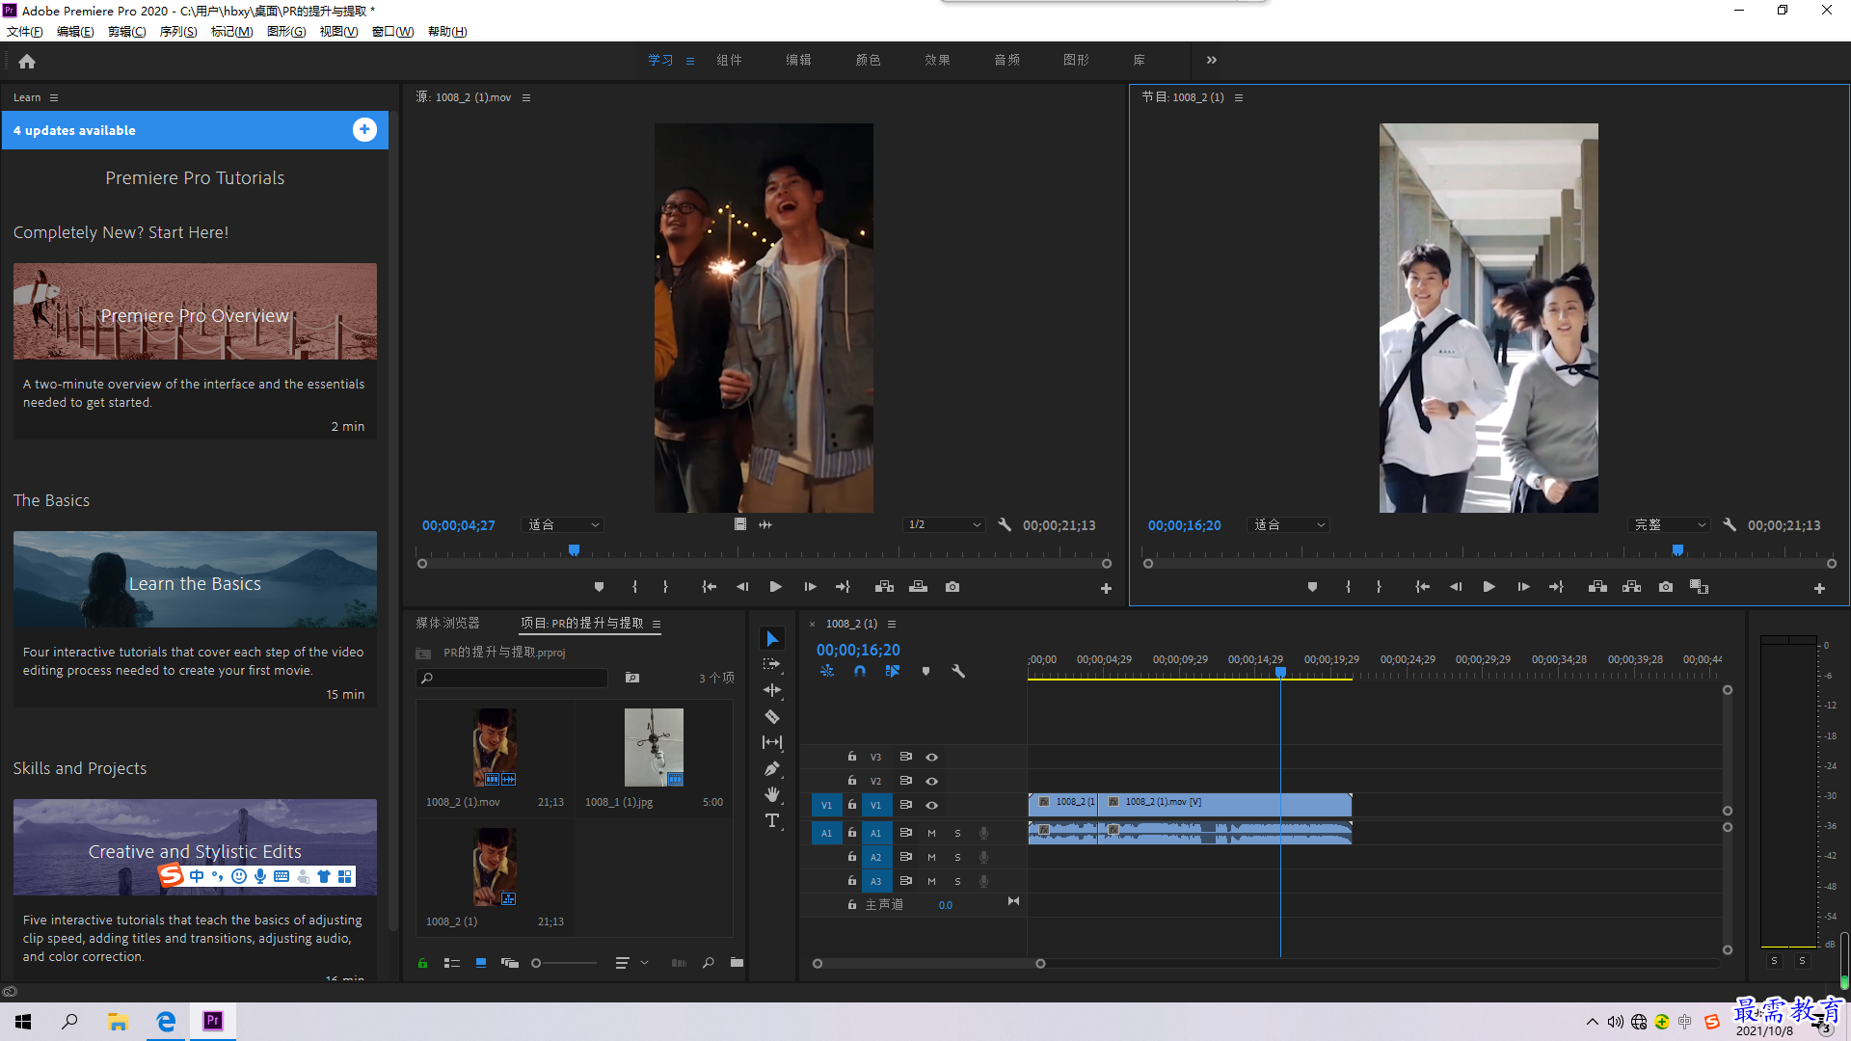Open Source playback resolution dropdown 1/2

945,525
